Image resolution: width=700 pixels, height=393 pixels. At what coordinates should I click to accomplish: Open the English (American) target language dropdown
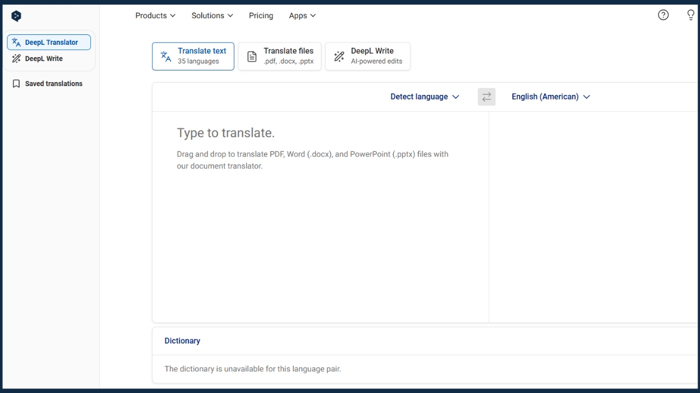point(551,97)
